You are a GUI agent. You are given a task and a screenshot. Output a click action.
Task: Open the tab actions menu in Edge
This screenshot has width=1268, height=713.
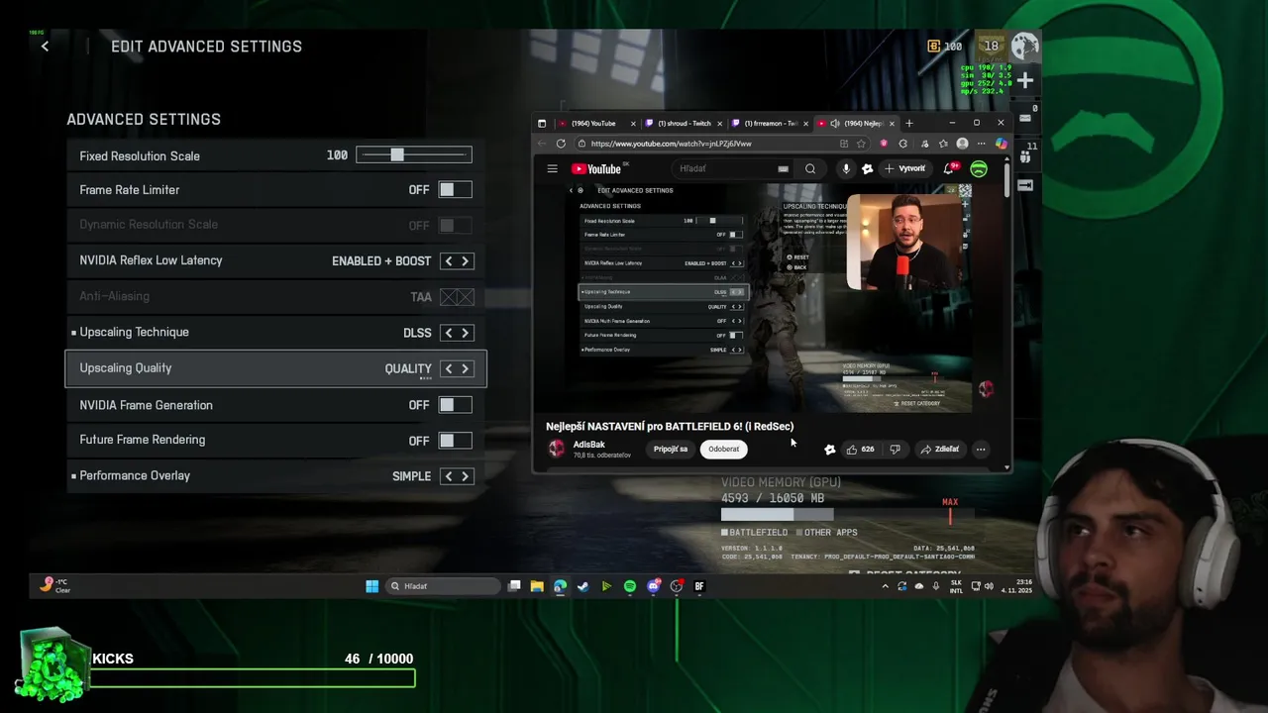tap(542, 124)
